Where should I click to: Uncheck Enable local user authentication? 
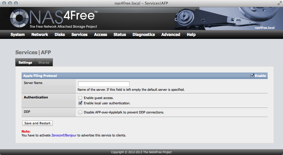tap(80, 103)
